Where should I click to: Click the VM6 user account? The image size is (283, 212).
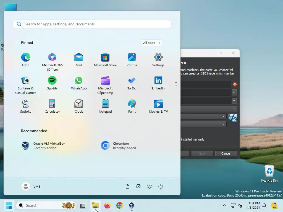pyautogui.click(x=31, y=186)
